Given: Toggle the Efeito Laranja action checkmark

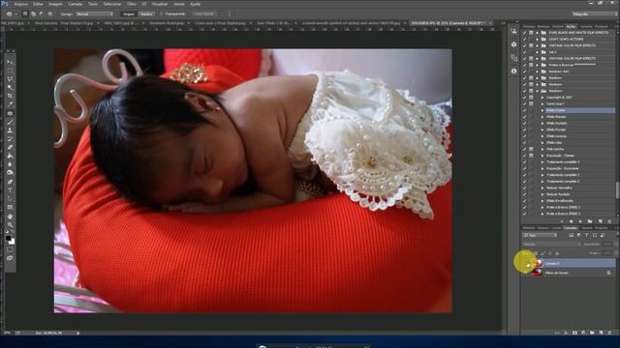Looking at the screenshot, I should click(x=525, y=136).
